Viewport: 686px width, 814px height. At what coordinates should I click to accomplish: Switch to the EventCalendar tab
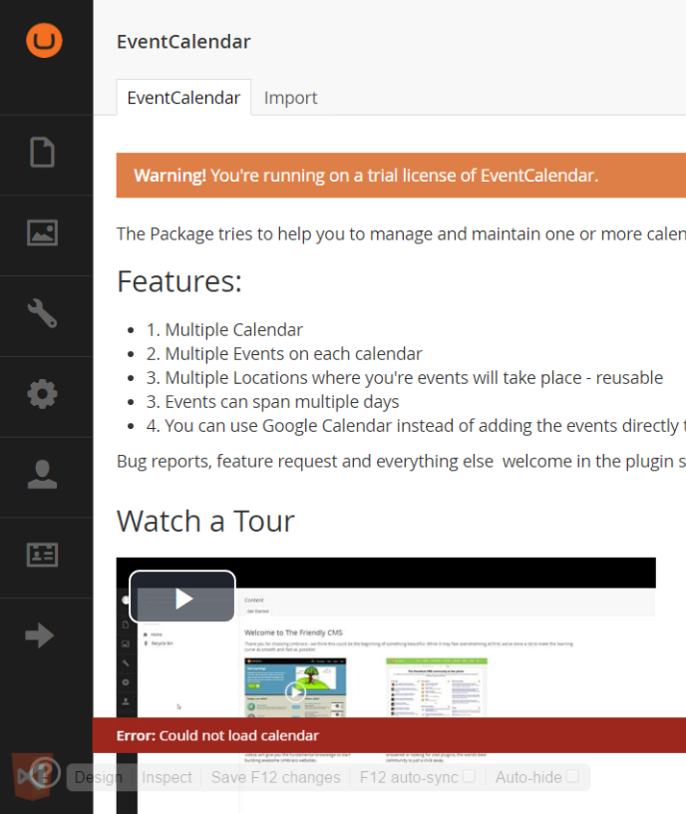[x=183, y=98]
